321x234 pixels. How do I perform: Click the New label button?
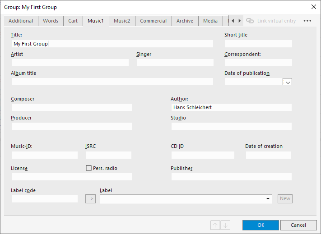pyautogui.click(x=285, y=199)
